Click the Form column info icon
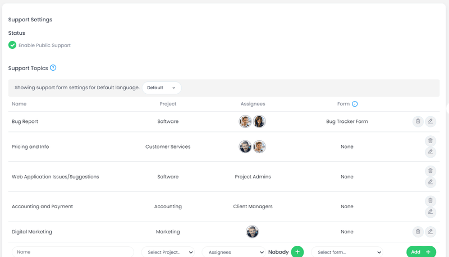This screenshot has width=449, height=257. pyautogui.click(x=355, y=104)
